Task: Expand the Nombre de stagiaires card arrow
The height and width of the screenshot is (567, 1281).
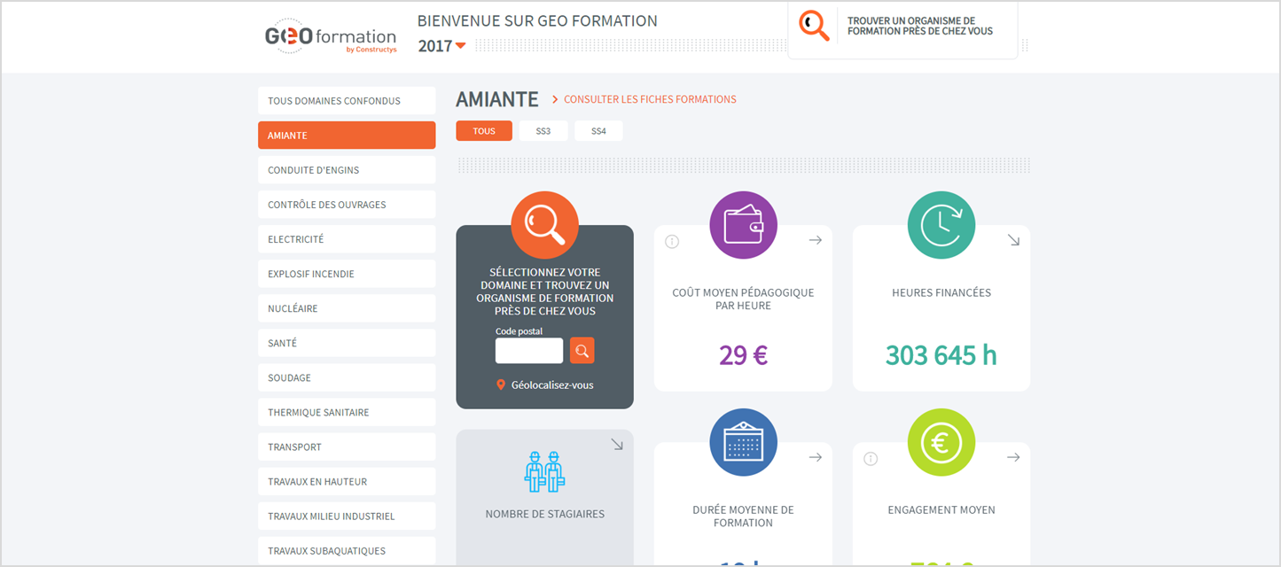Action: coord(617,445)
